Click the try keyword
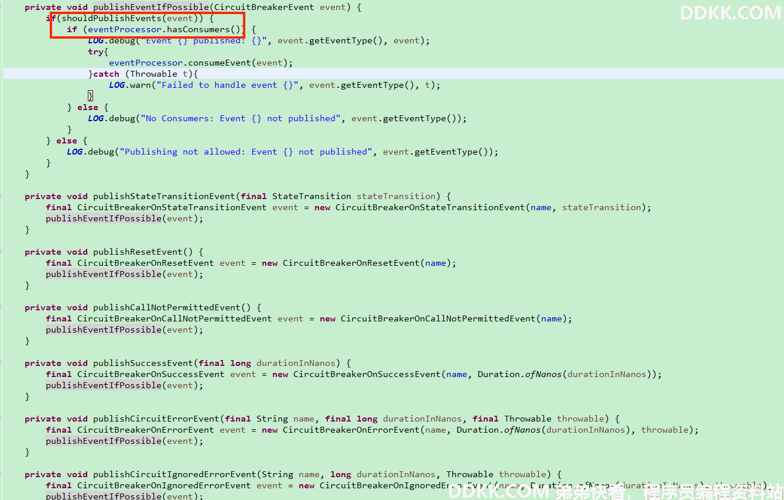784x500 pixels. tap(96, 52)
